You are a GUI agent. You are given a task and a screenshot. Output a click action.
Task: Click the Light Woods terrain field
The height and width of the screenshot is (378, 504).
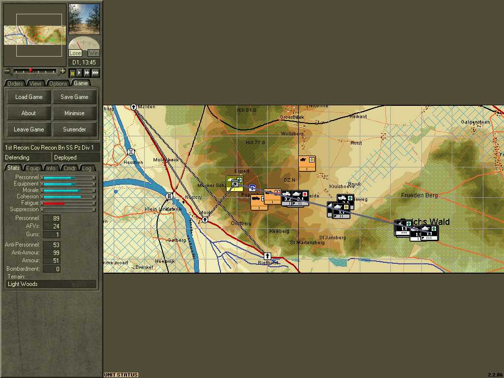point(51,284)
